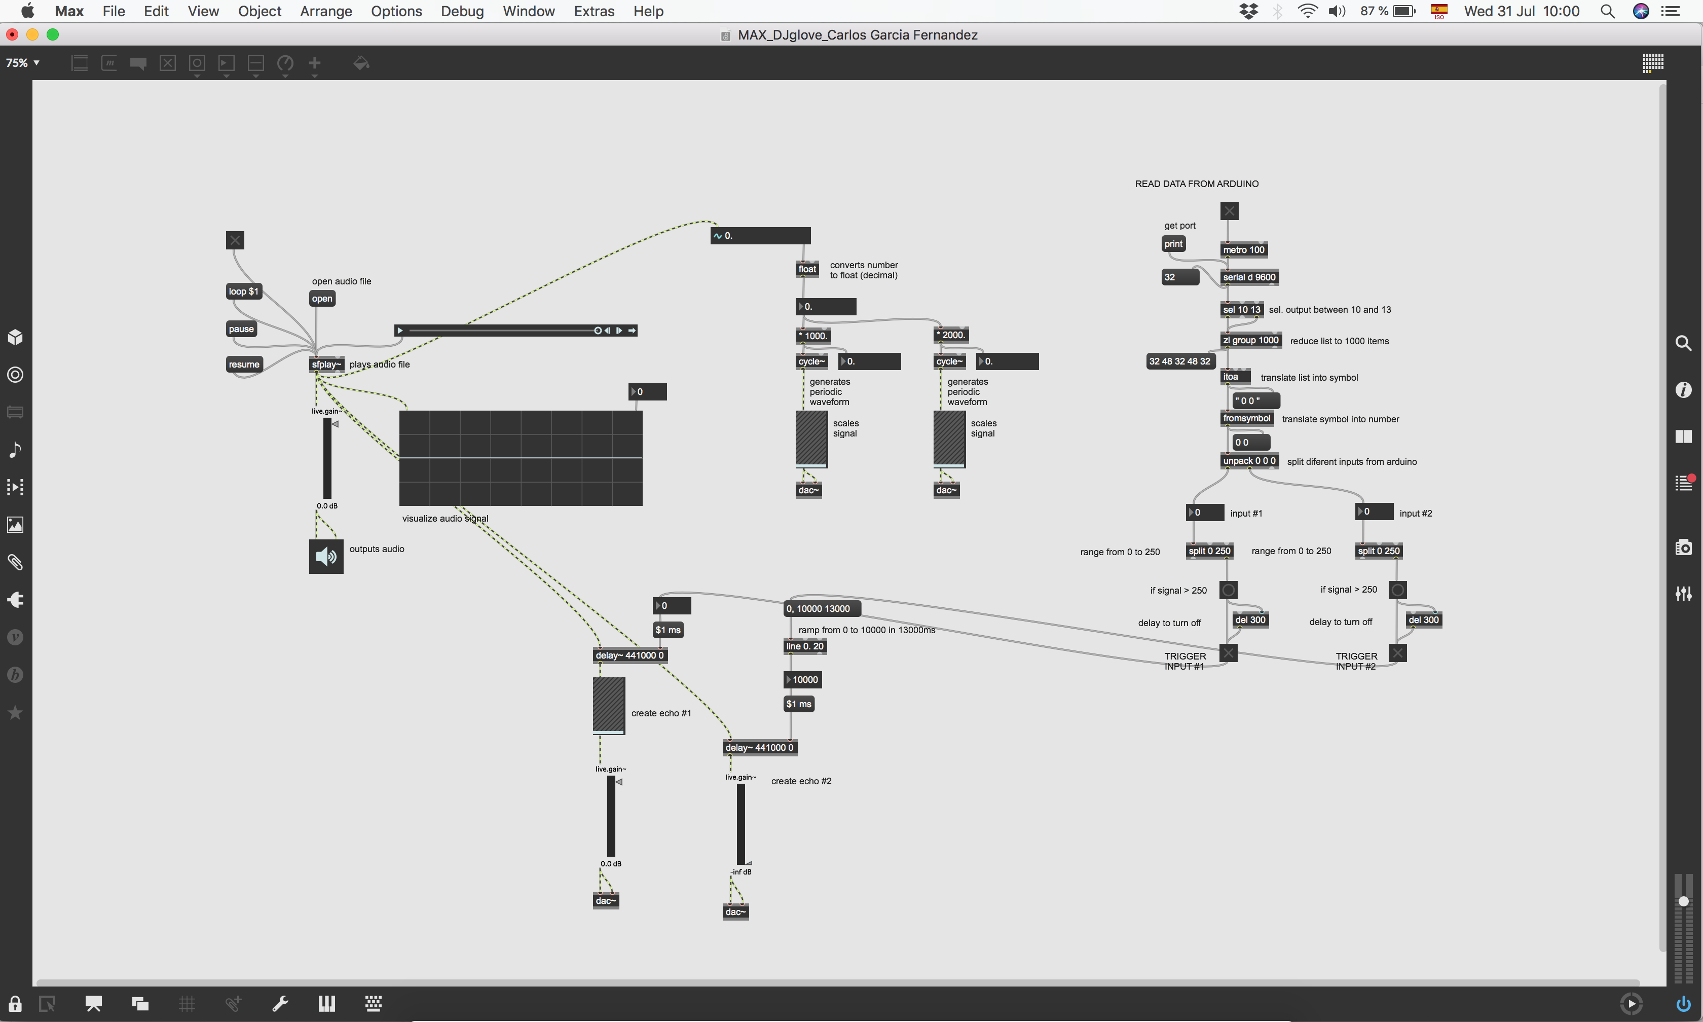
Task: Click the pause message box
Action: tap(241, 329)
